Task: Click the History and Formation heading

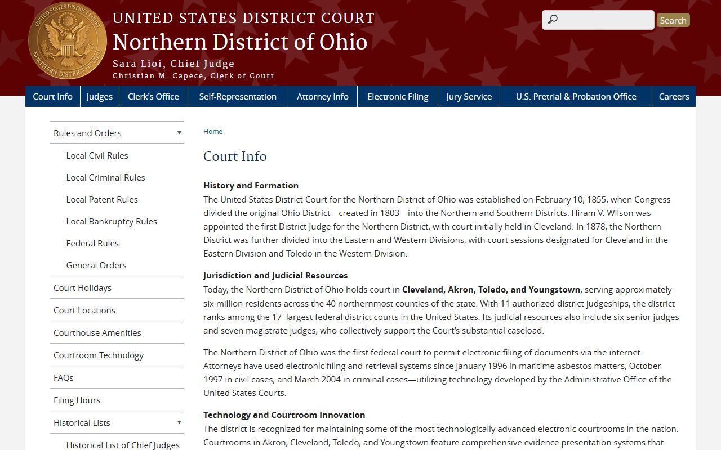Action: 251,185
